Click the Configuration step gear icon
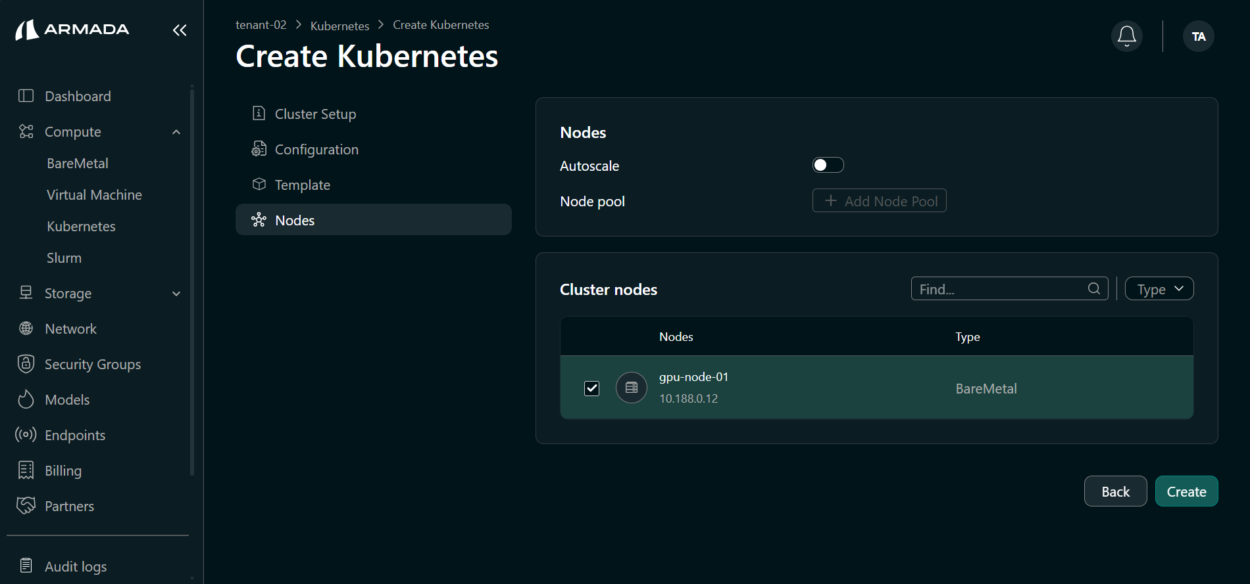Image resolution: width=1250 pixels, height=584 pixels. [x=259, y=149]
